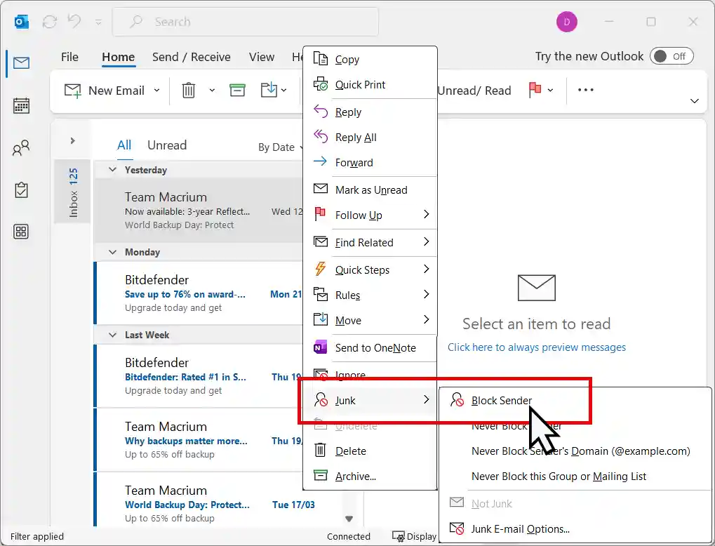Select the Delete trash icon in the ribbon
Image resolution: width=715 pixels, height=546 pixels.
point(189,90)
